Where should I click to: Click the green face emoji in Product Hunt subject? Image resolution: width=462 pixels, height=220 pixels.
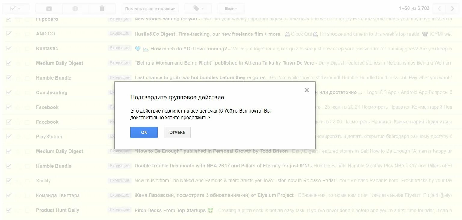(210, 210)
